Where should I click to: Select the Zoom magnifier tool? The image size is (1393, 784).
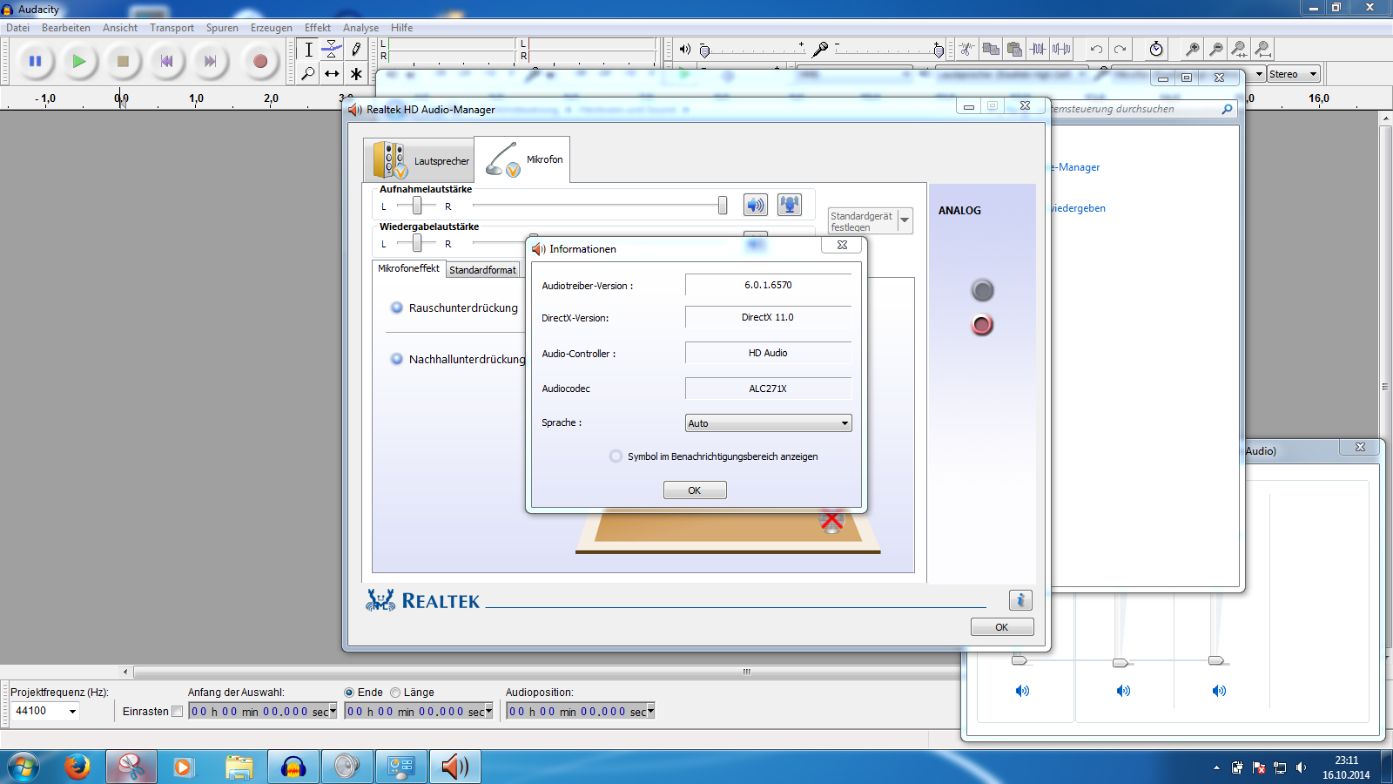click(x=308, y=74)
